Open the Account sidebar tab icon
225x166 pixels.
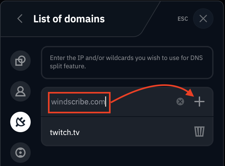pyautogui.click(x=20, y=91)
